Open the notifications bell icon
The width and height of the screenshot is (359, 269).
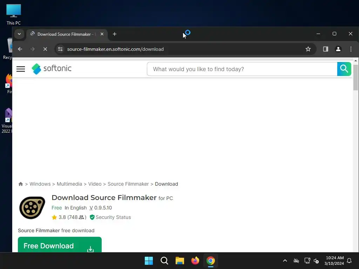tap(349, 261)
